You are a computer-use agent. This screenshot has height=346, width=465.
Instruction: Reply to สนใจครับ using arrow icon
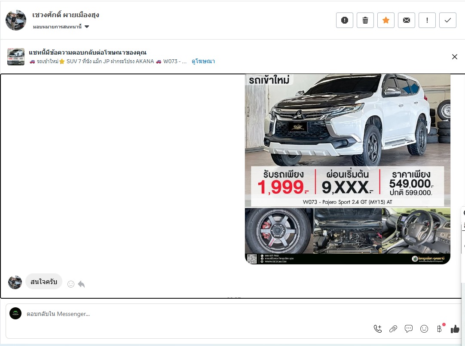pos(81,284)
